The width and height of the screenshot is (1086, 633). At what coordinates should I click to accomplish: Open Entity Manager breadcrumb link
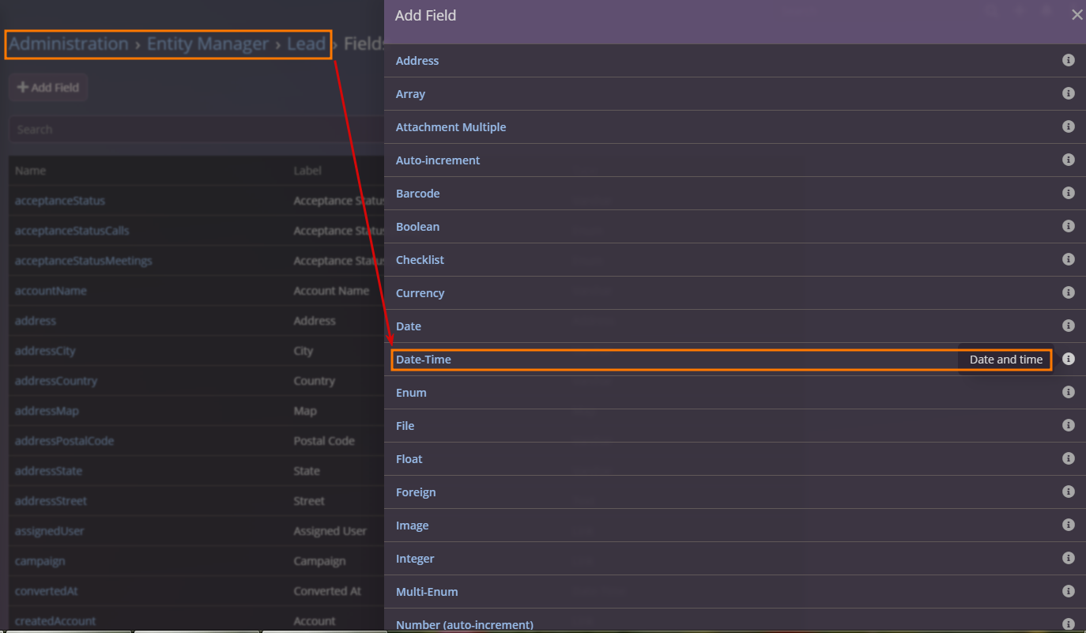click(208, 44)
